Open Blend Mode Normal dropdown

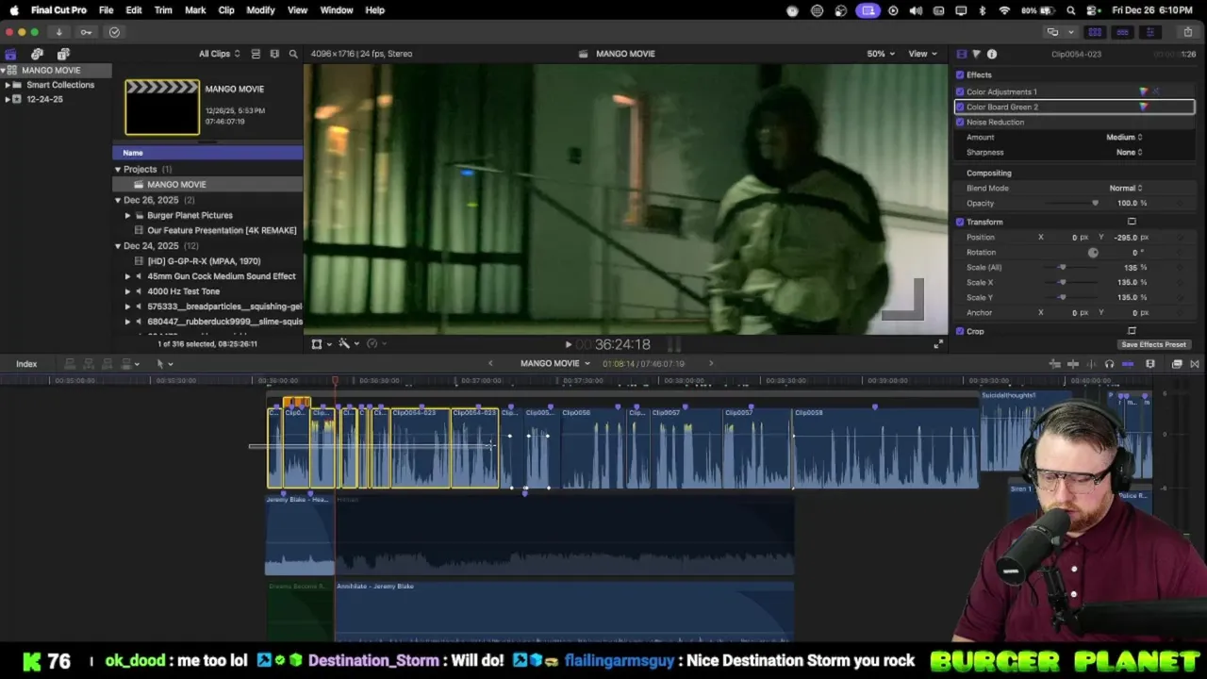pyautogui.click(x=1125, y=188)
